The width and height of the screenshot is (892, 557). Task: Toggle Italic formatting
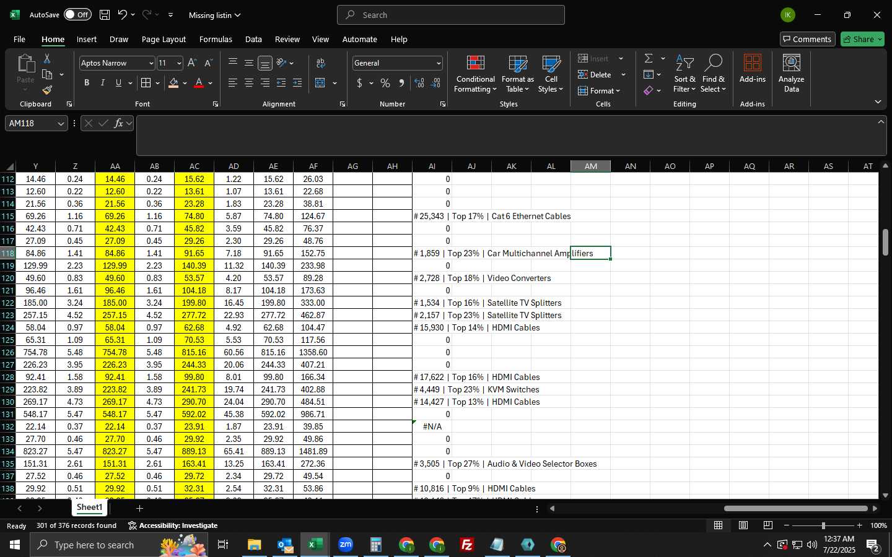102,83
